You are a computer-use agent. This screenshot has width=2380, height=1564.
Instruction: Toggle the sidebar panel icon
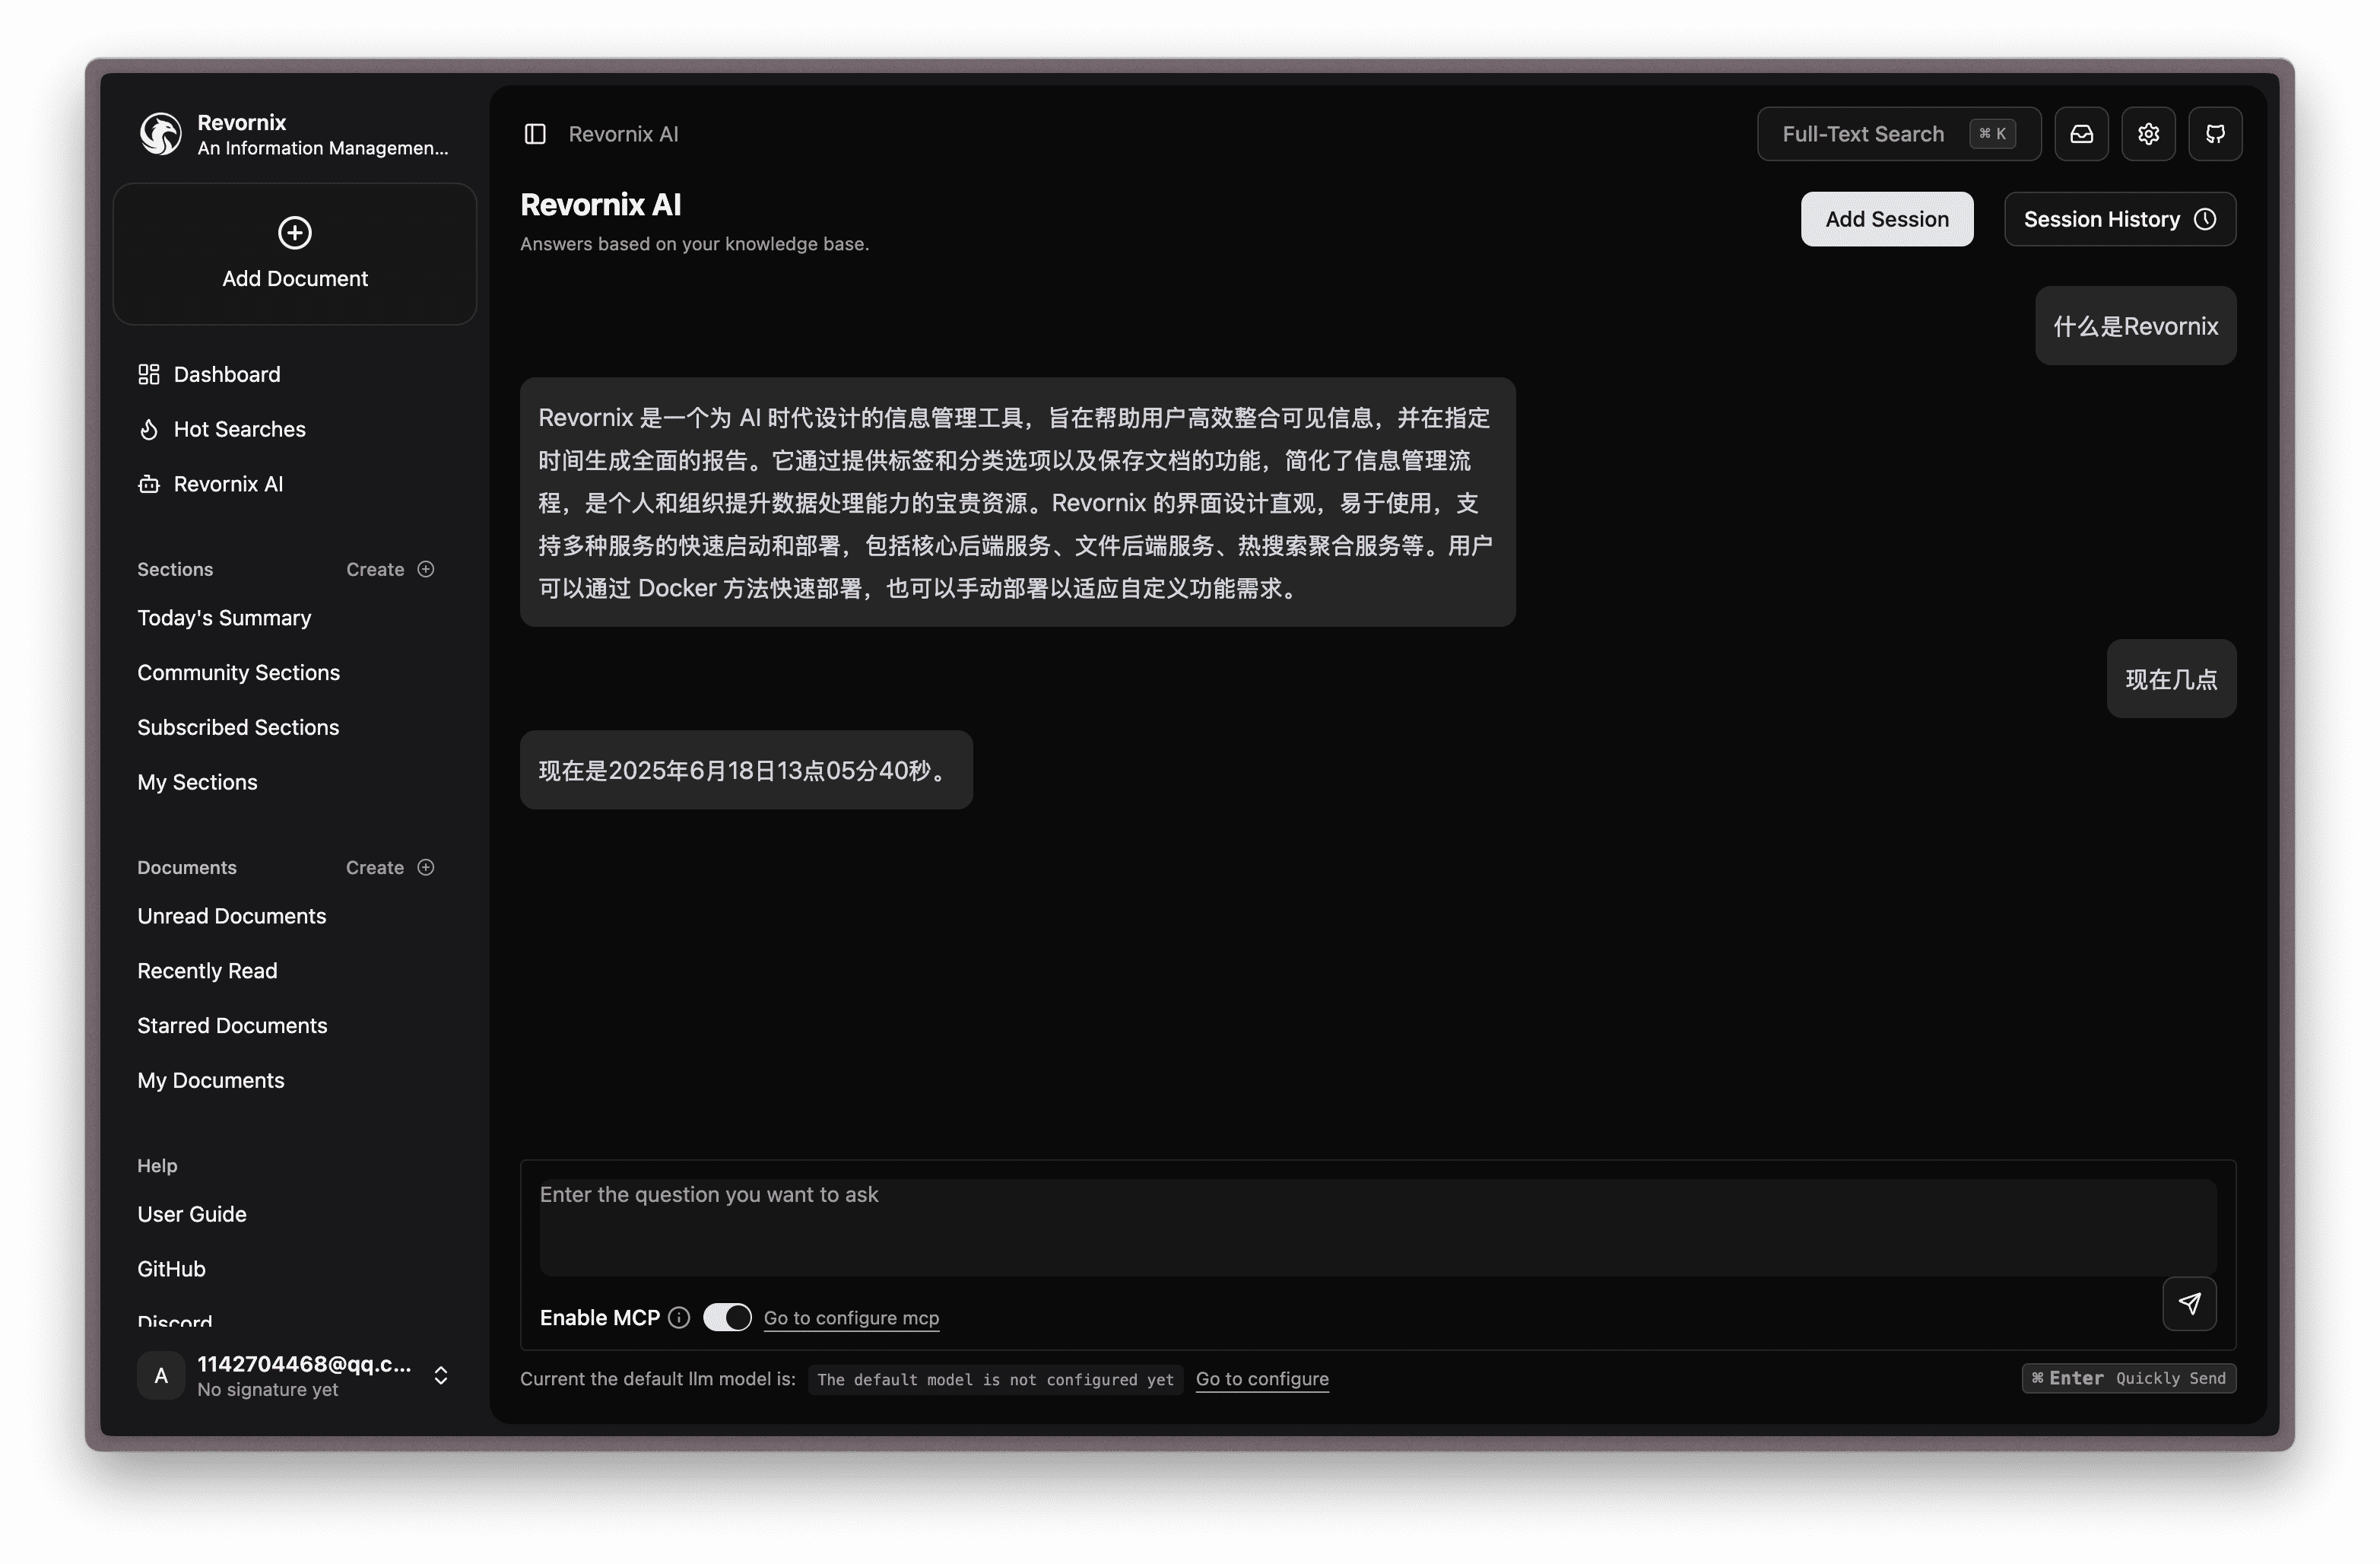(x=535, y=134)
